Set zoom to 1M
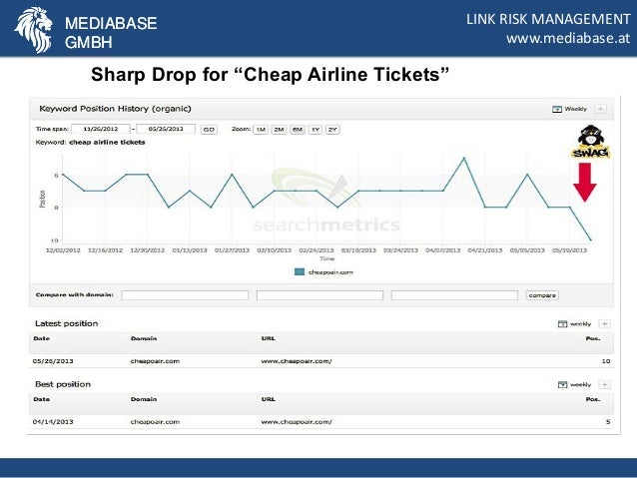The image size is (637, 478). pos(261,130)
